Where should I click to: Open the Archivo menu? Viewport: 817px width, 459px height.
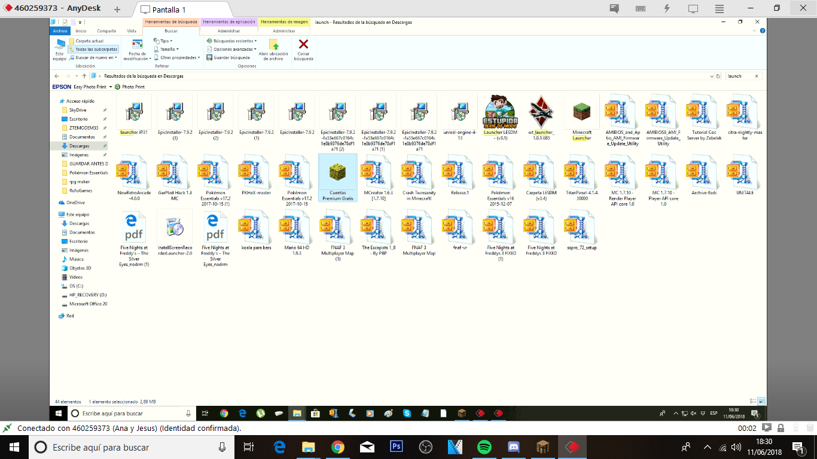(x=60, y=31)
